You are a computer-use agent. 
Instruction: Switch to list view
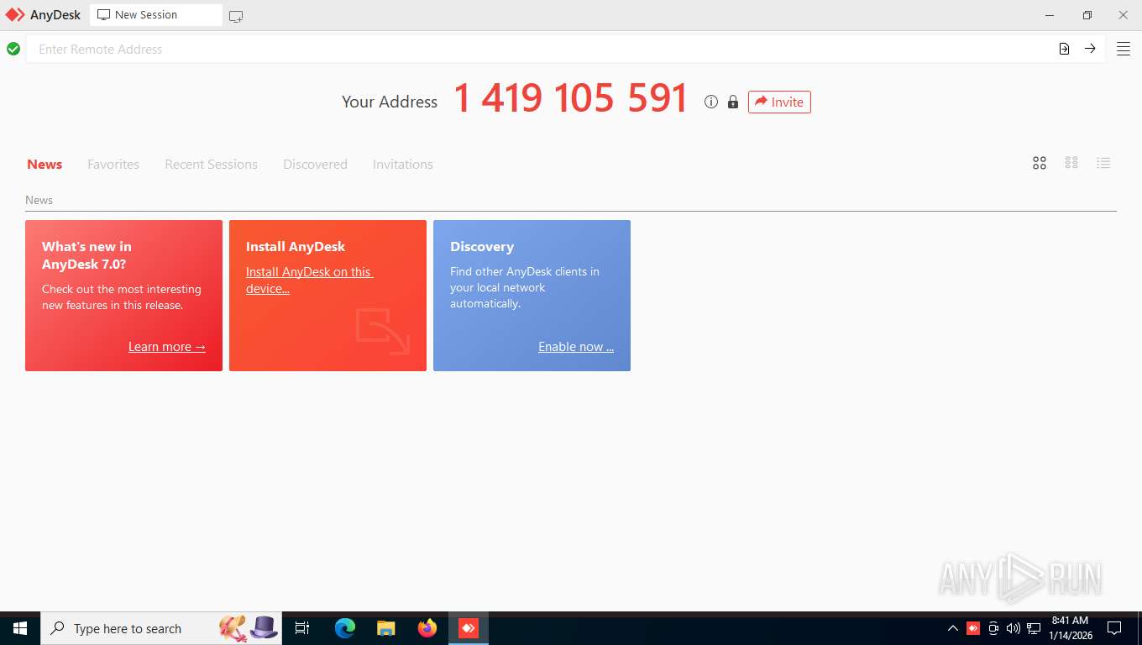1103,163
